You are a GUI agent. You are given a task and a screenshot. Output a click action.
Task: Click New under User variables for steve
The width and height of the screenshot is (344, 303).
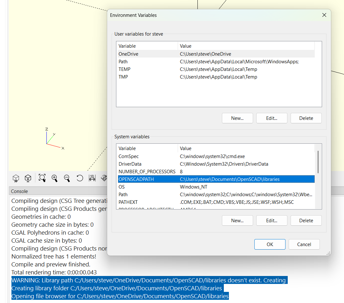pyautogui.click(x=237, y=118)
